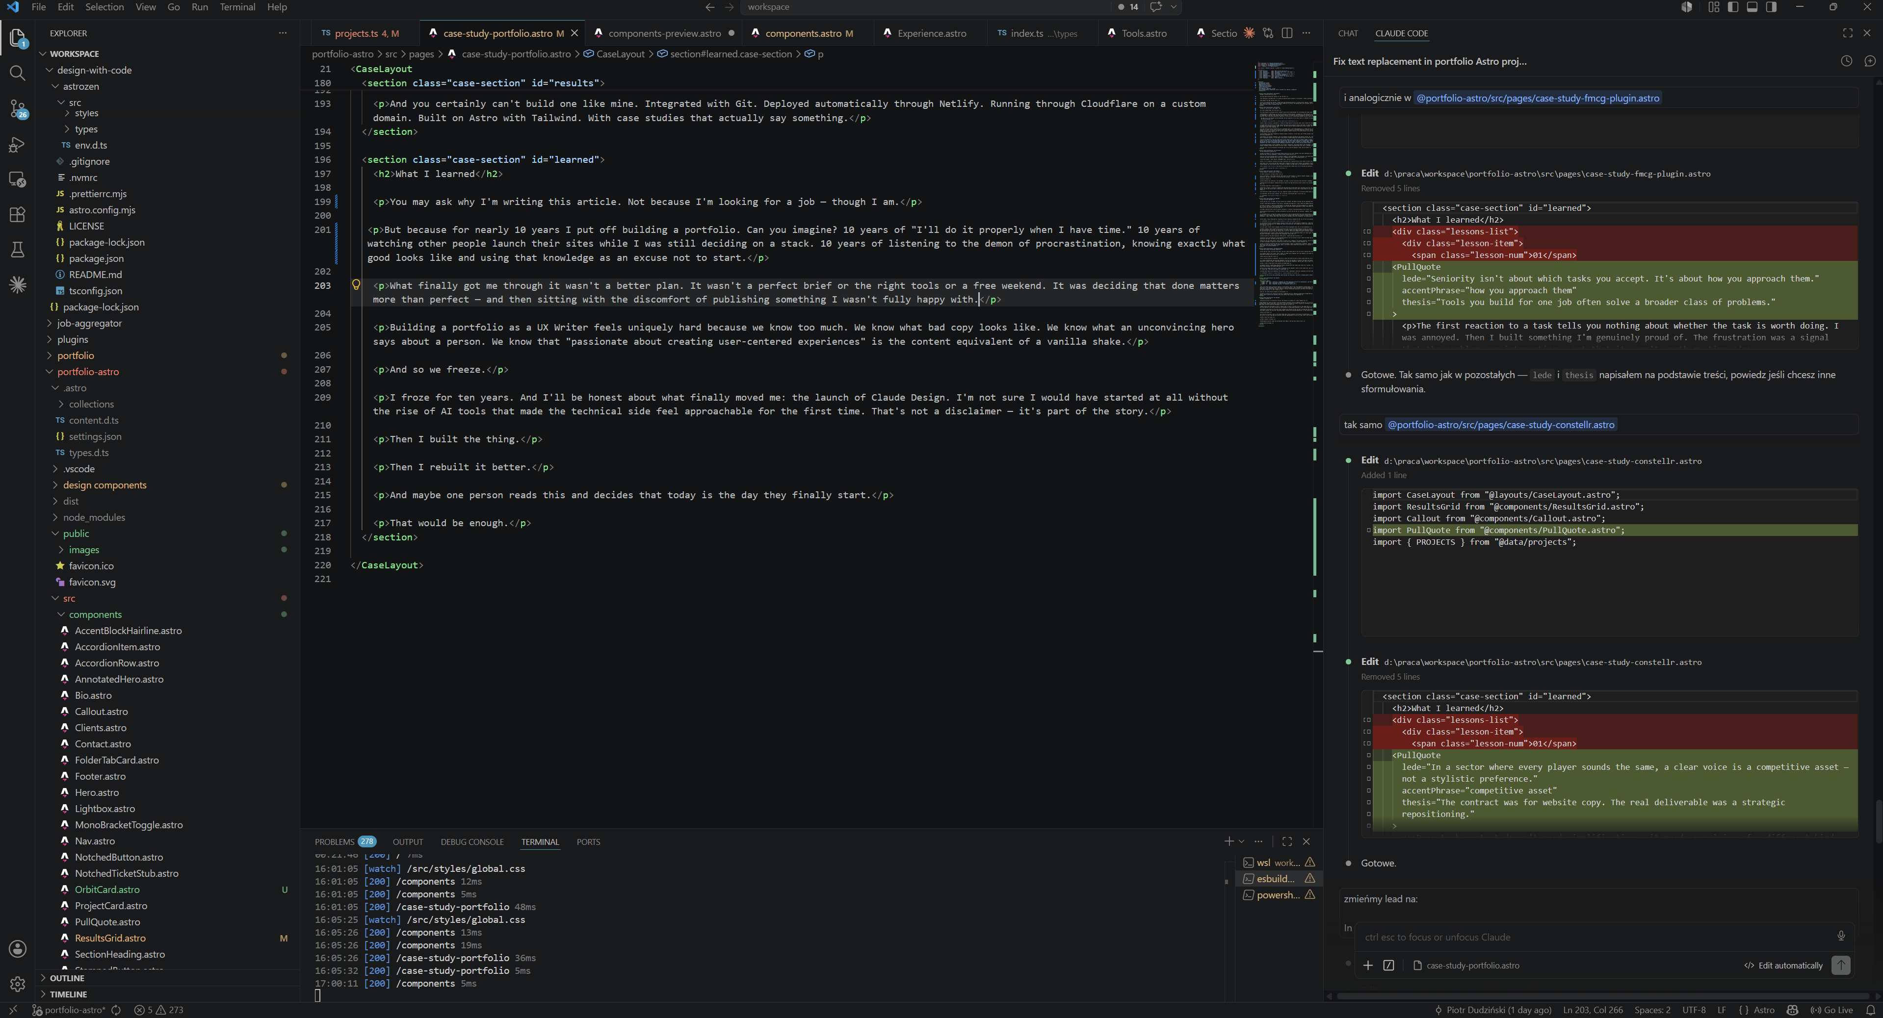Viewport: 1883px width, 1018px height.
Task: Expand the OUTLINE section
Action: click(168, 978)
